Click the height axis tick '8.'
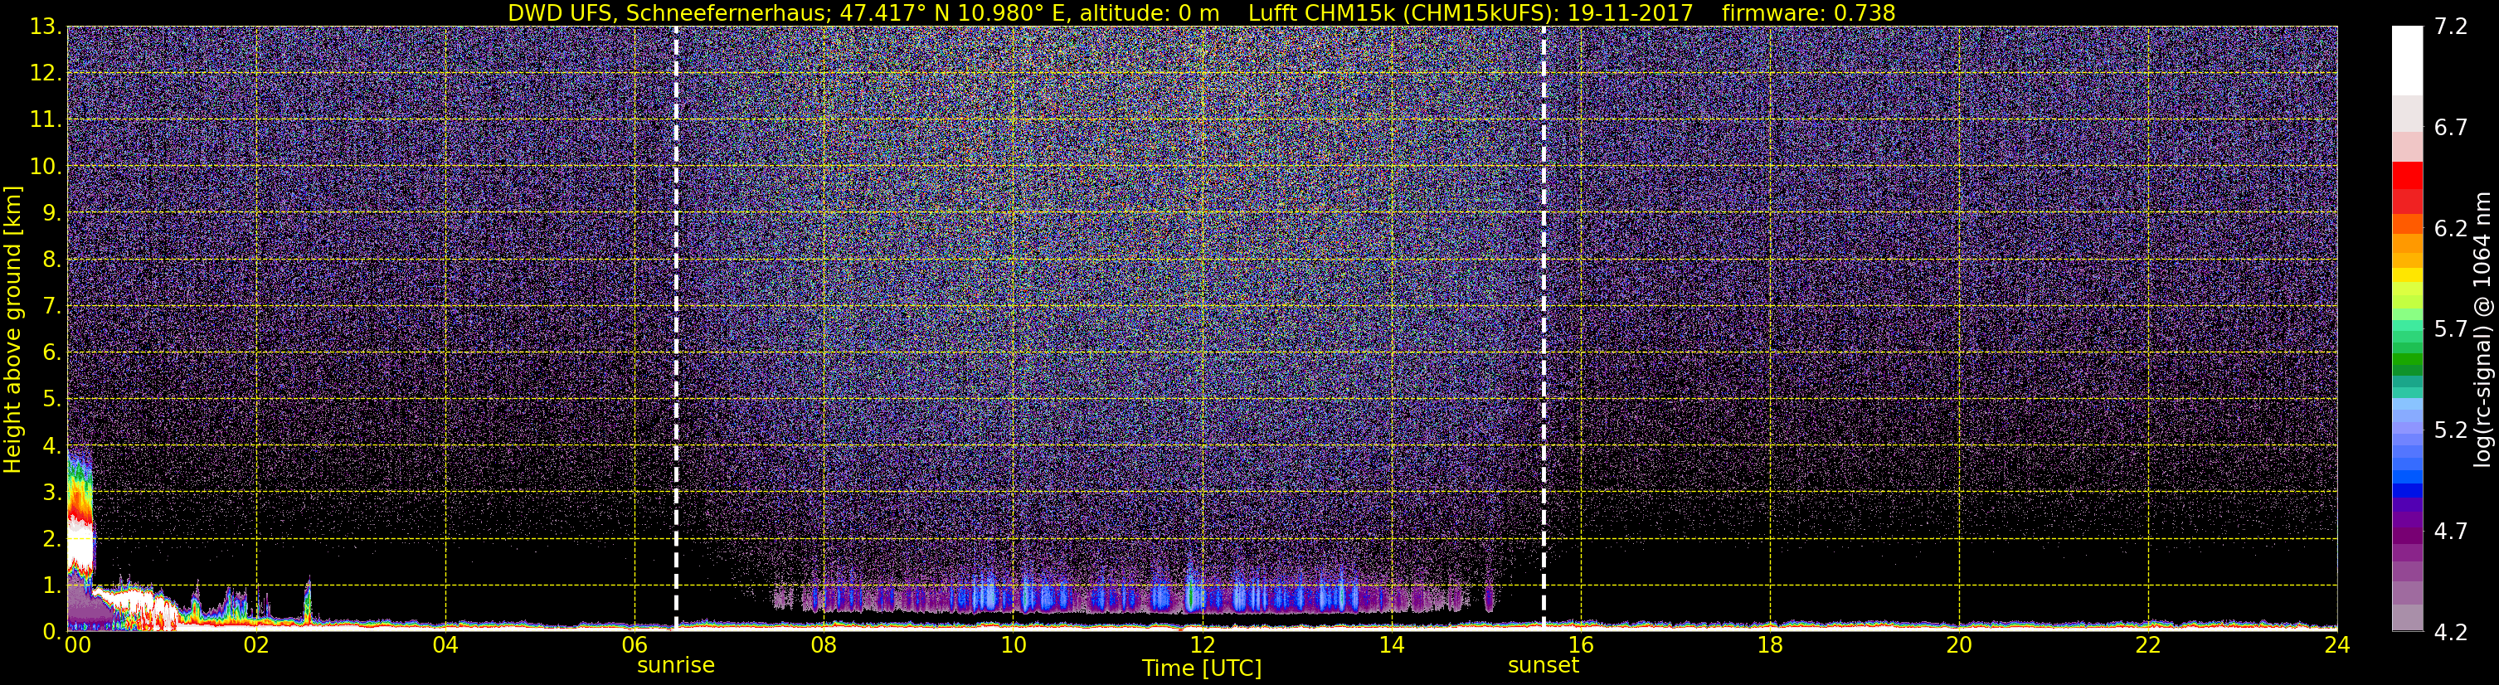 (x=51, y=259)
